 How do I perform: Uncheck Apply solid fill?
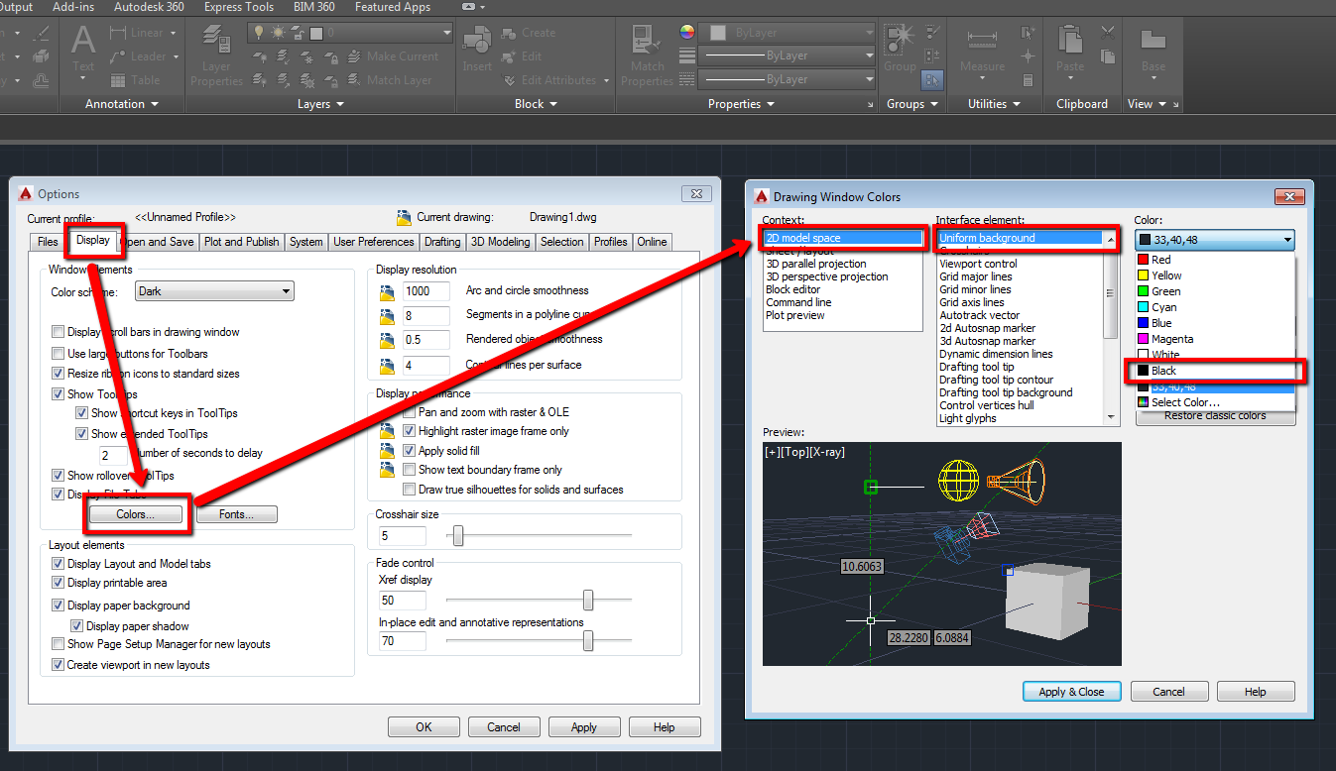click(x=410, y=451)
